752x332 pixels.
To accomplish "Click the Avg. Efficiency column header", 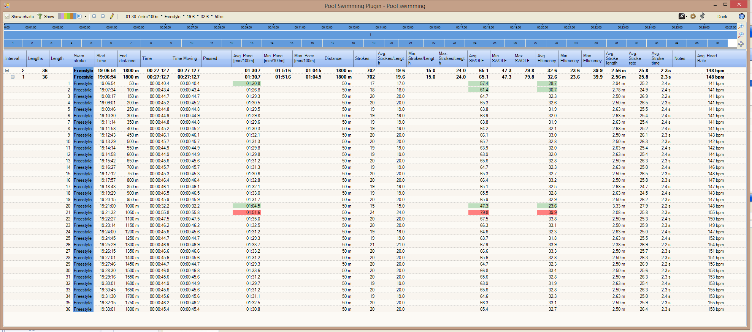I will (x=547, y=58).
